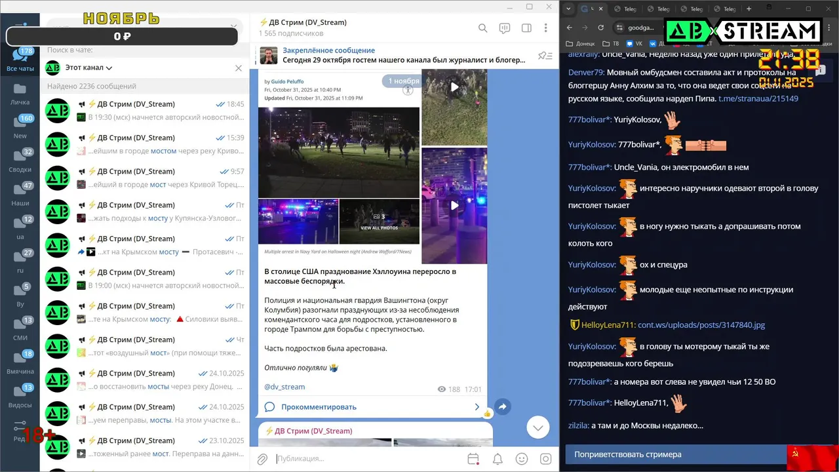The image size is (839, 472).
Task: Click the attach file paperclip icon
Action: click(262, 459)
